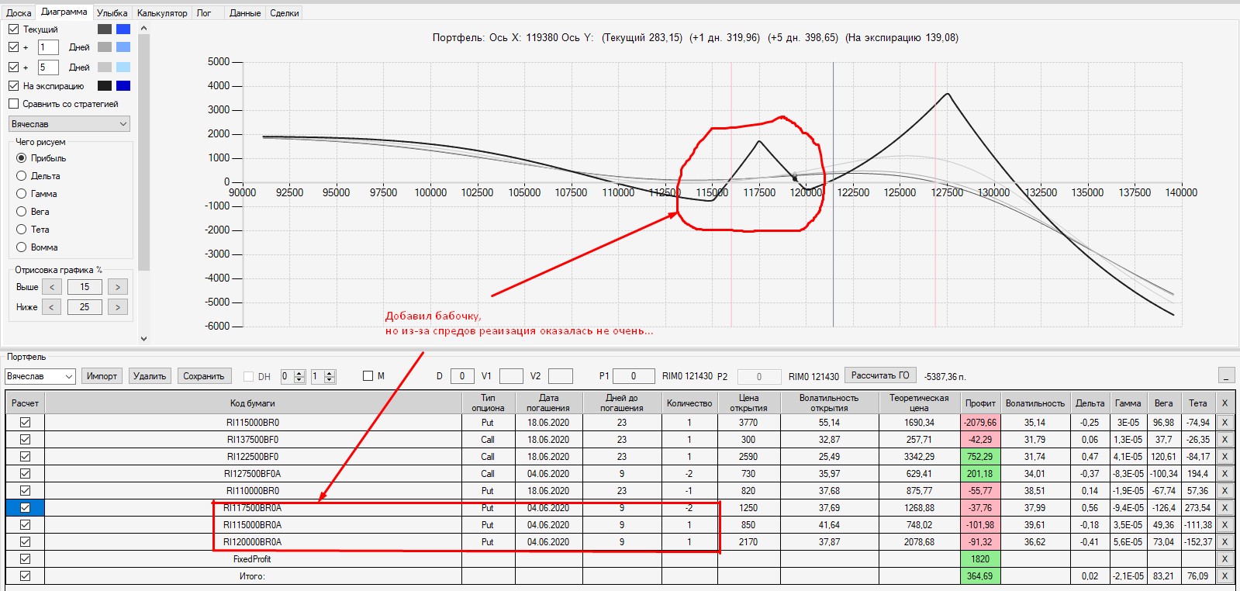The image size is (1240, 591).
Task: Toggle the На экспирацию checkbox
Action: 13,86
